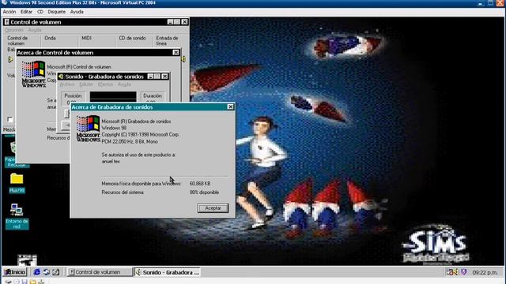Minimize the Control de volumen window
This screenshot has width=506, height=284.
[x=170, y=22]
